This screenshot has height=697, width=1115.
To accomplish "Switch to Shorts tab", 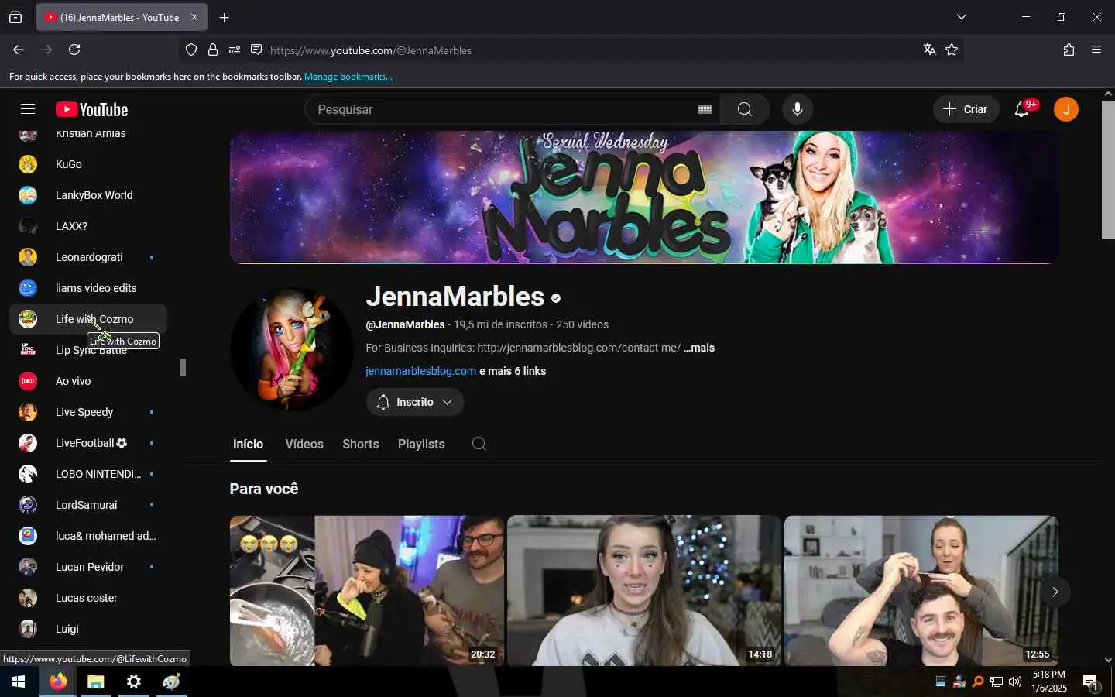I will coord(361,444).
